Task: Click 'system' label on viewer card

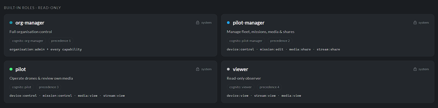Action: (x=424, y=69)
